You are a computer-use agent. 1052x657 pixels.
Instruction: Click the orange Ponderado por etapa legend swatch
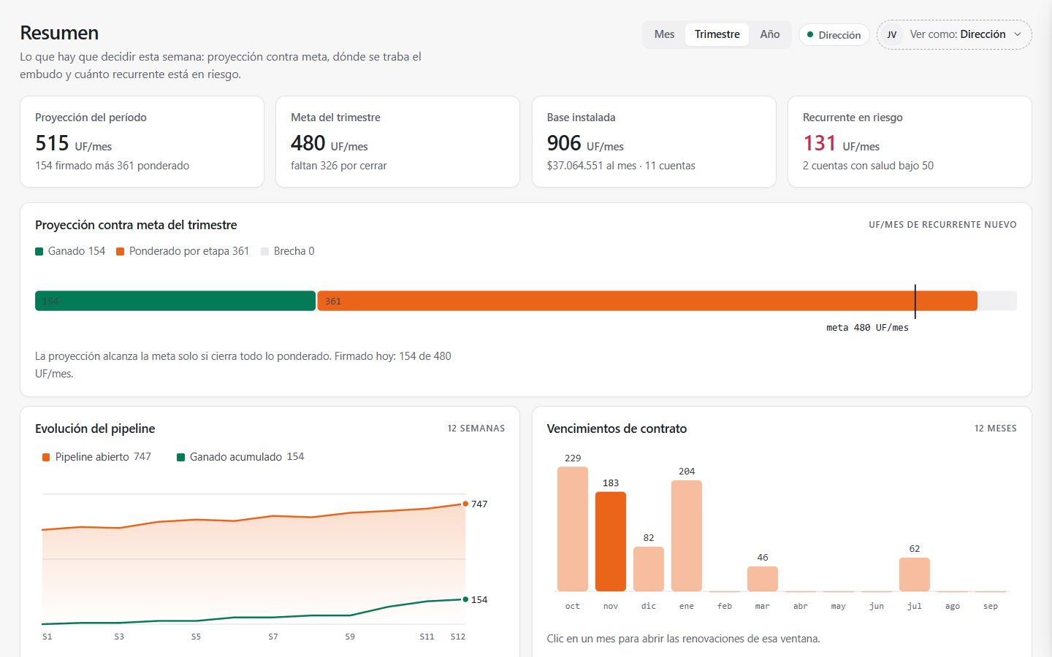point(121,251)
